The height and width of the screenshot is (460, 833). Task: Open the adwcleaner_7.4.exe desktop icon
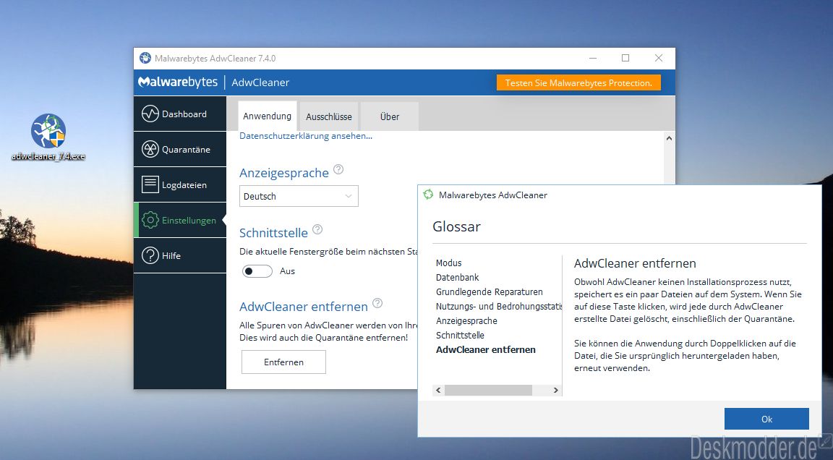[48, 137]
